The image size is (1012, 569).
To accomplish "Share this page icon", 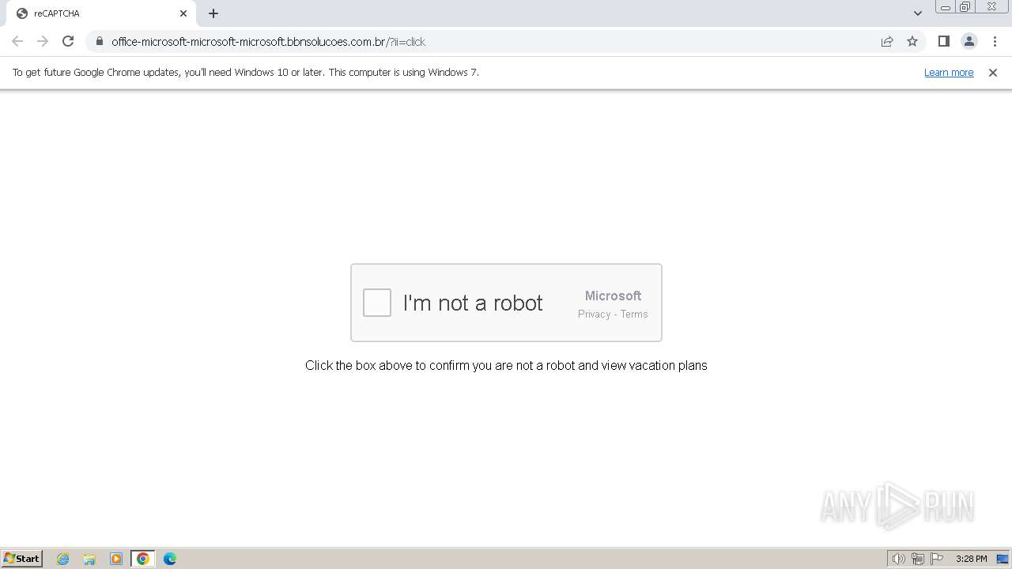I will click(887, 41).
